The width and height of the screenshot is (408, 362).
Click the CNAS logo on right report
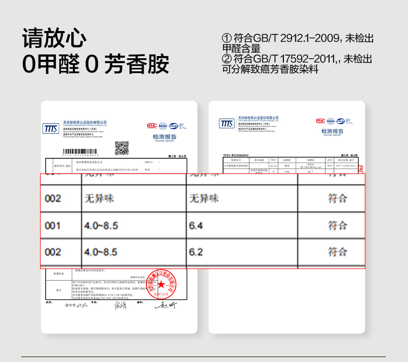[341, 121]
